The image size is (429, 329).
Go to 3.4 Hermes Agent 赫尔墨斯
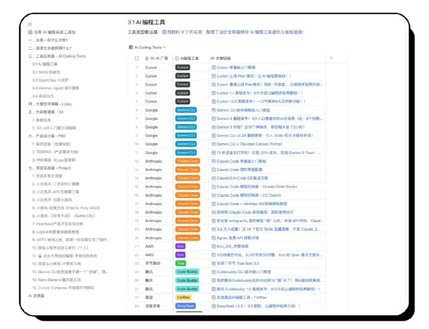click(x=56, y=88)
